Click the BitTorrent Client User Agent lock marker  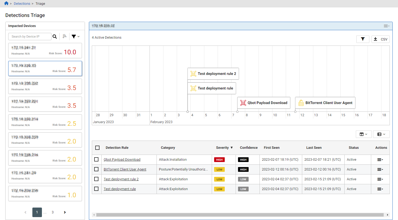coord(301,103)
